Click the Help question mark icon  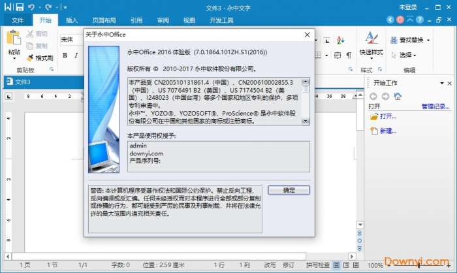pyautogui.click(x=419, y=20)
